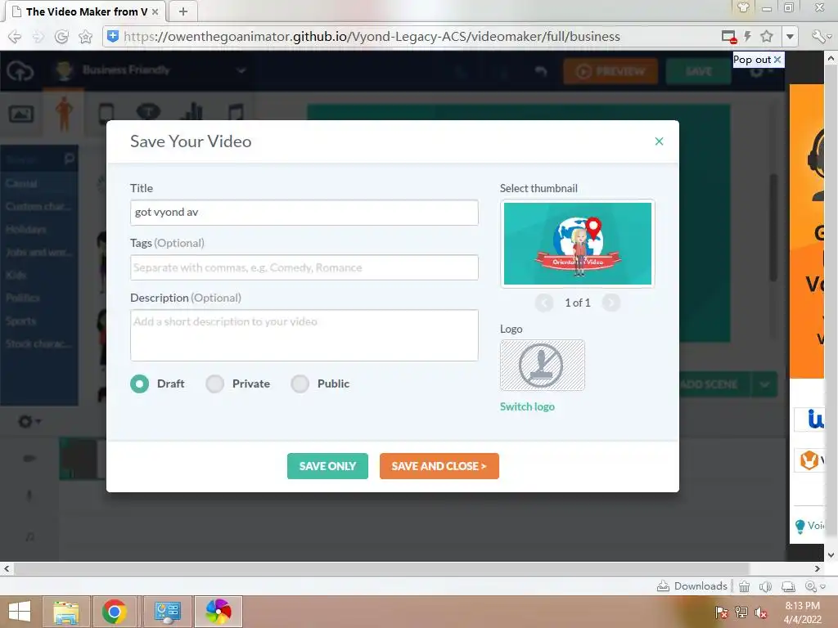Click the speaker icon in browser status bar
This screenshot has height=628, width=838.
pos(765,586)
